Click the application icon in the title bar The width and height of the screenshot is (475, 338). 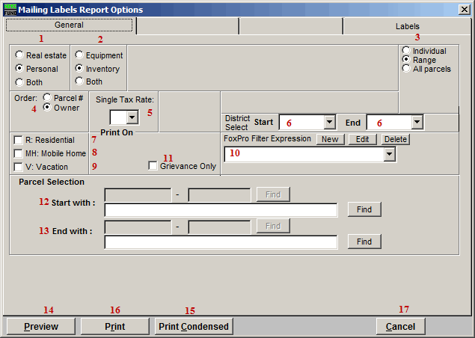[10, 10]
